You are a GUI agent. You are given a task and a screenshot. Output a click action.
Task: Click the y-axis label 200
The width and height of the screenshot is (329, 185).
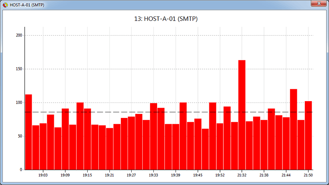(19, 35)
